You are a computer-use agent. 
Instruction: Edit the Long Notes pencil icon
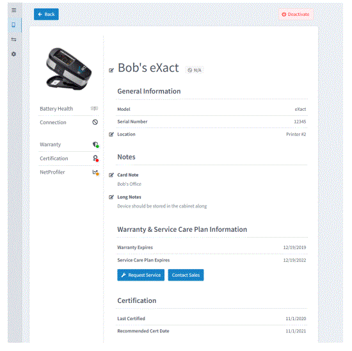[x=111, y=197]
